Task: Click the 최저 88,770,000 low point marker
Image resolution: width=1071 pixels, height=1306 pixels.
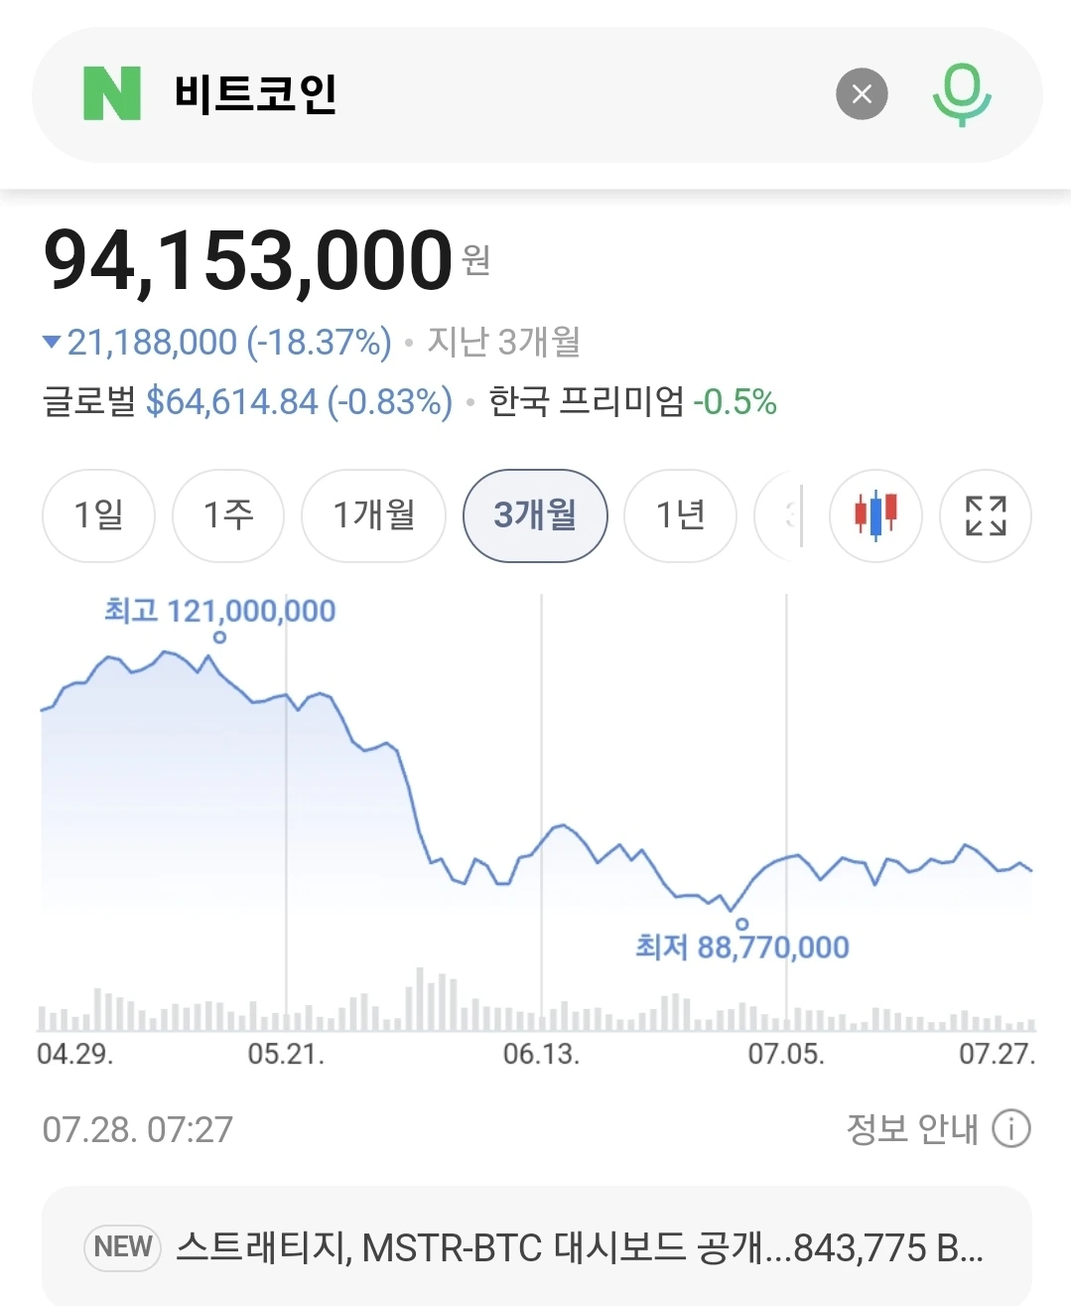Action: [741, 924]
